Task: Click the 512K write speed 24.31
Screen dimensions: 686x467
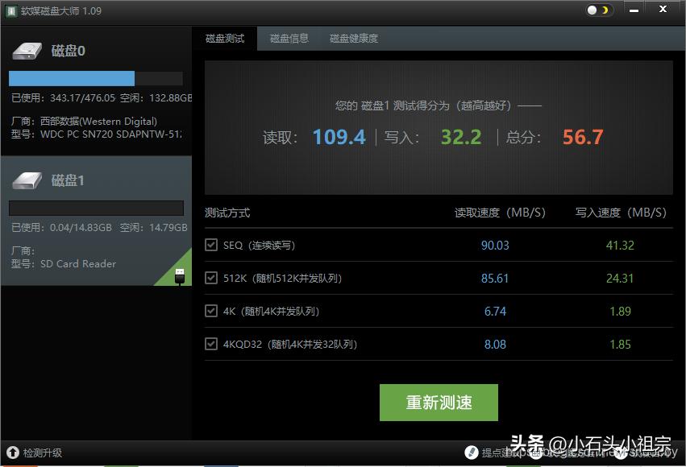Action: click(x=620, y=279)
